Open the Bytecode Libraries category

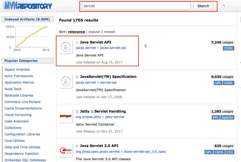(x=19, y=95)
